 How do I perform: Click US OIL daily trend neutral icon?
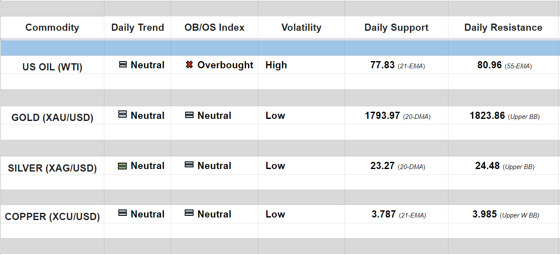[x=123, y=65]
